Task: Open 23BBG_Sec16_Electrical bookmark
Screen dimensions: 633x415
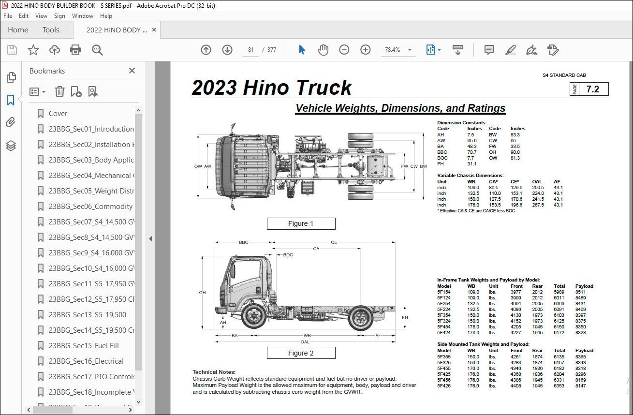Action: tap(86, 361)
